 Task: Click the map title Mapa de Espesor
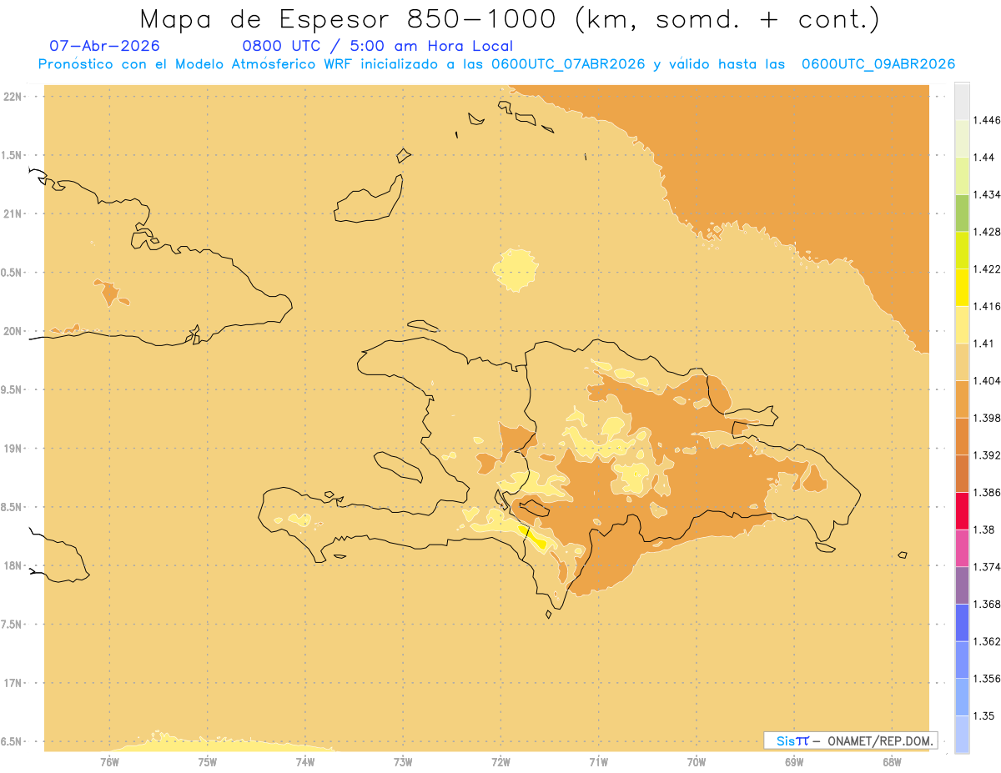click(x=510, y=19)
